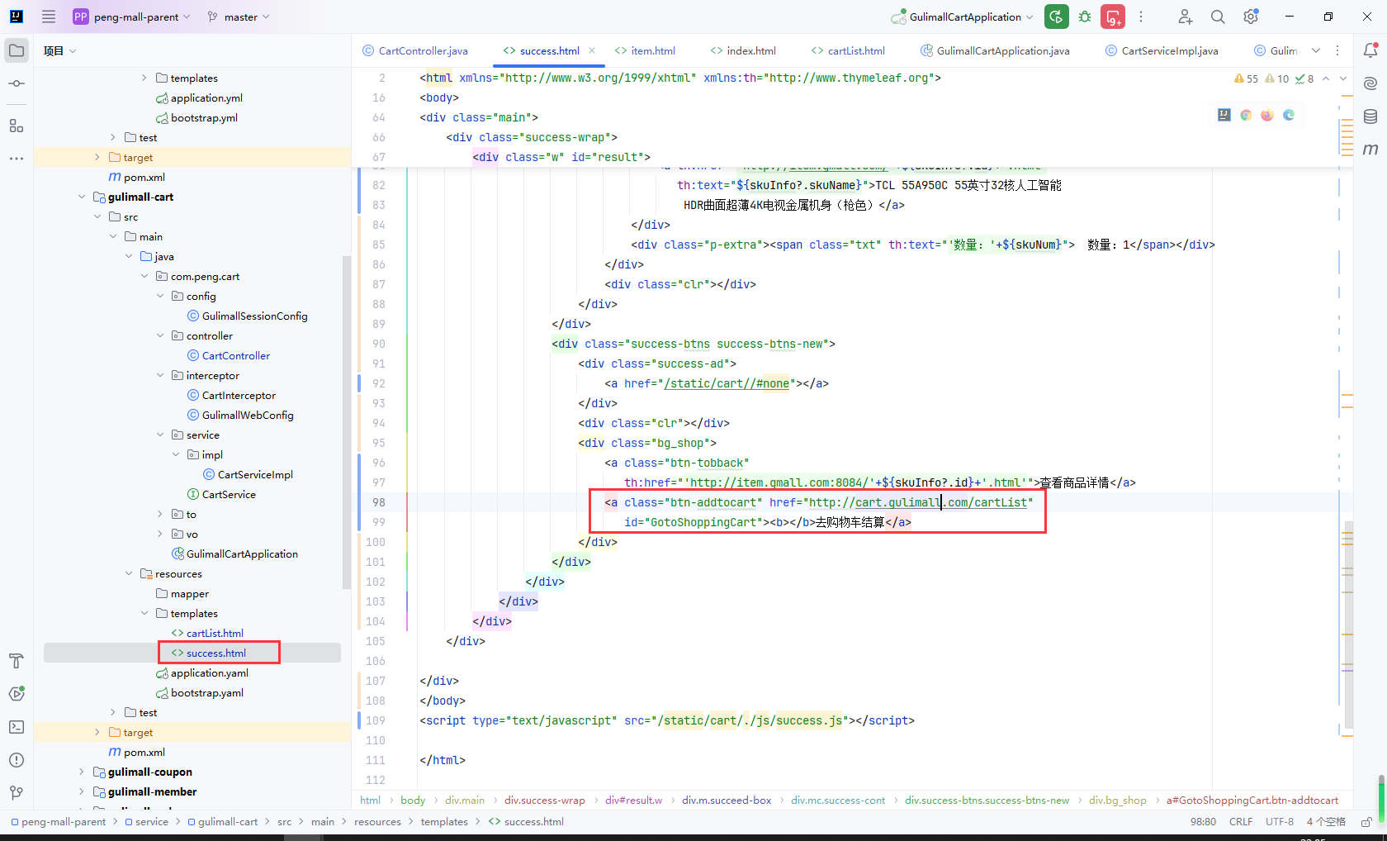The width and height of the screenshot is (1387, 841).
Task: Open the Build hammer tool window
Action: pos(17,661)
